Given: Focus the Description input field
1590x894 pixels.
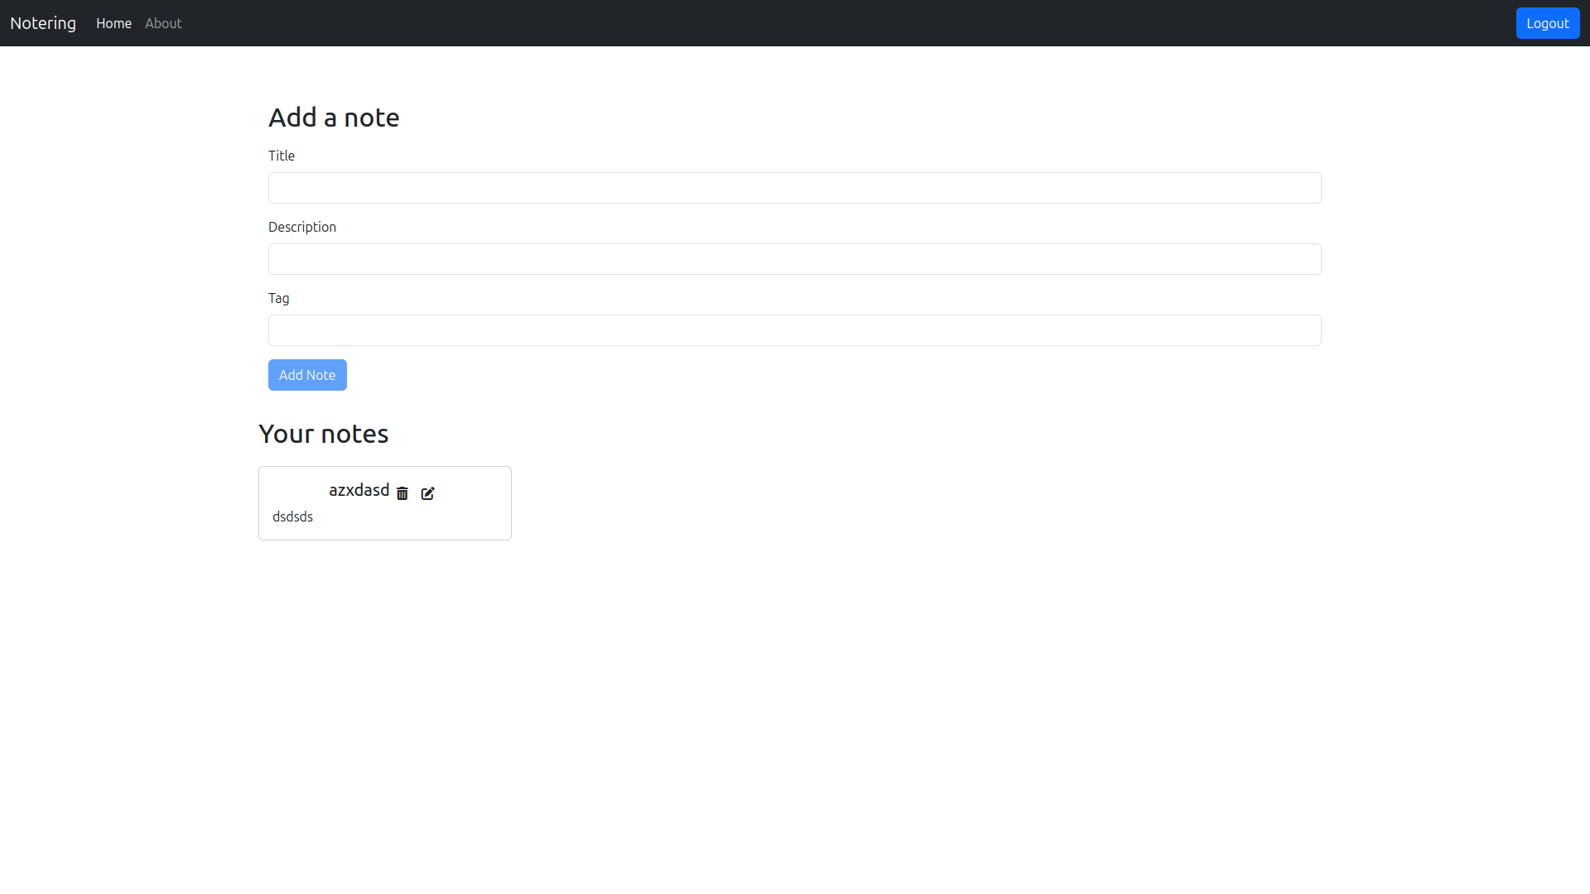Looking at the screenshot, I should [x=794, y=259].
